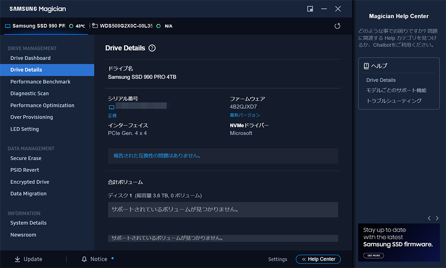Click interface value PCIe Gen. 4 x 4
This screenshot has height=268, width=446.
pyautogui.click(x=128, y=133)
